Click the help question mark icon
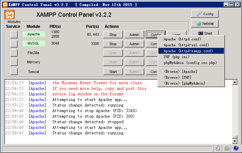This screenshot has height=153, width=242. click(236, 148)
